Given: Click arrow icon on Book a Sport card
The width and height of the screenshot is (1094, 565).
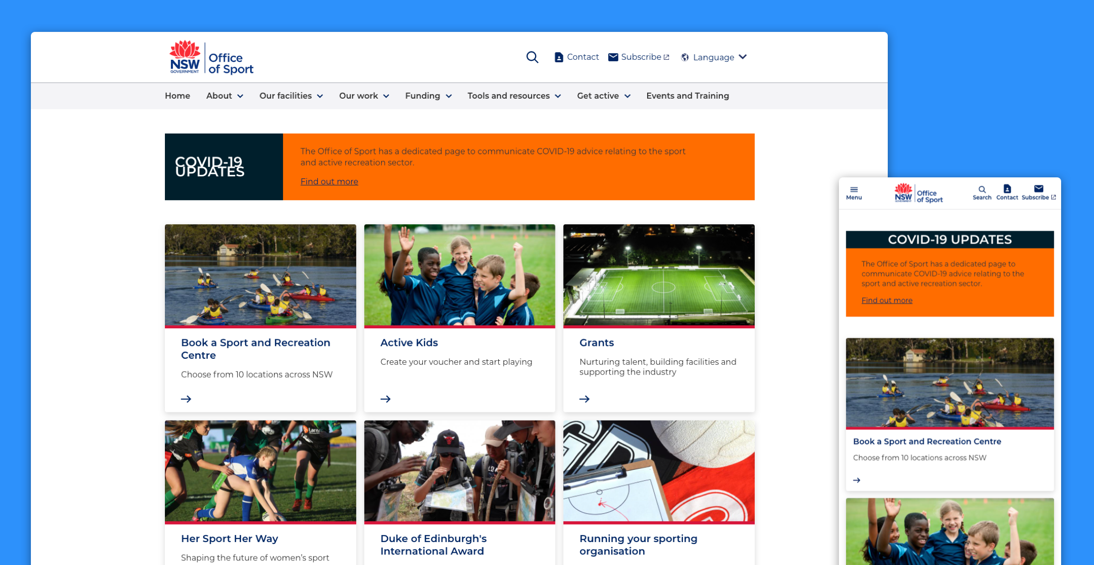Looking at the screenshot, I should tap(186, 399).
